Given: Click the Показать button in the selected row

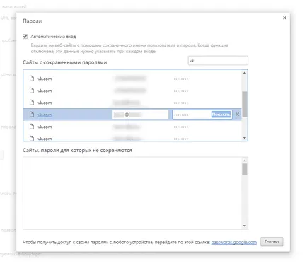Looking at the screenshot, I should coord(221,115).
